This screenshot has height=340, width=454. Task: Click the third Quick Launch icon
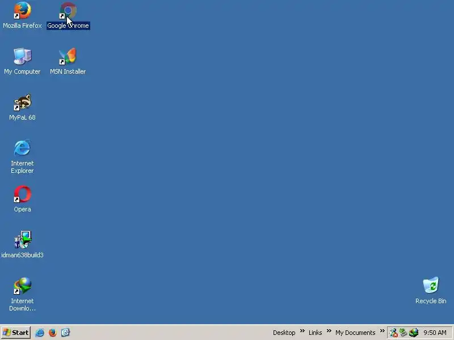coord(65,333)
